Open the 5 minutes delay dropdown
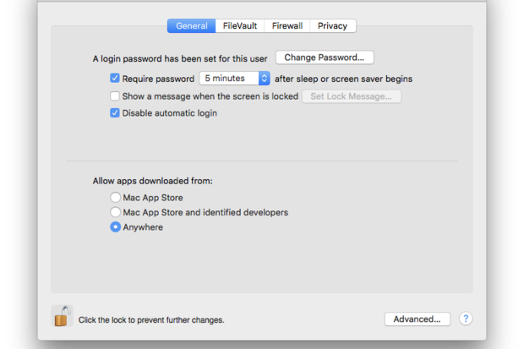The width and height of the screenshot is (524, 349). point(235,79)
